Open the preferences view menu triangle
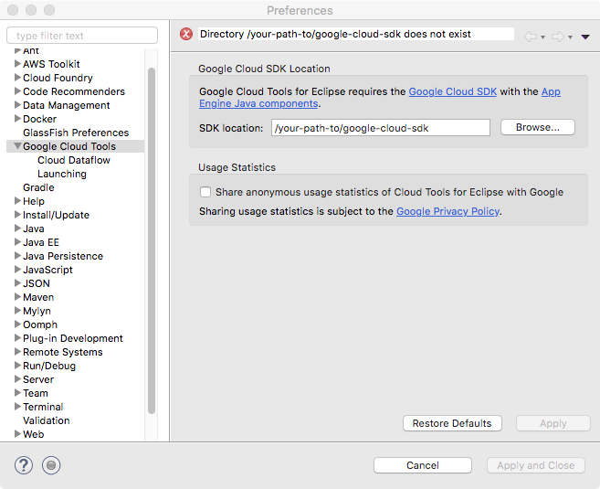The width and height of the screenshot is (600, 489). pos(585,37)
